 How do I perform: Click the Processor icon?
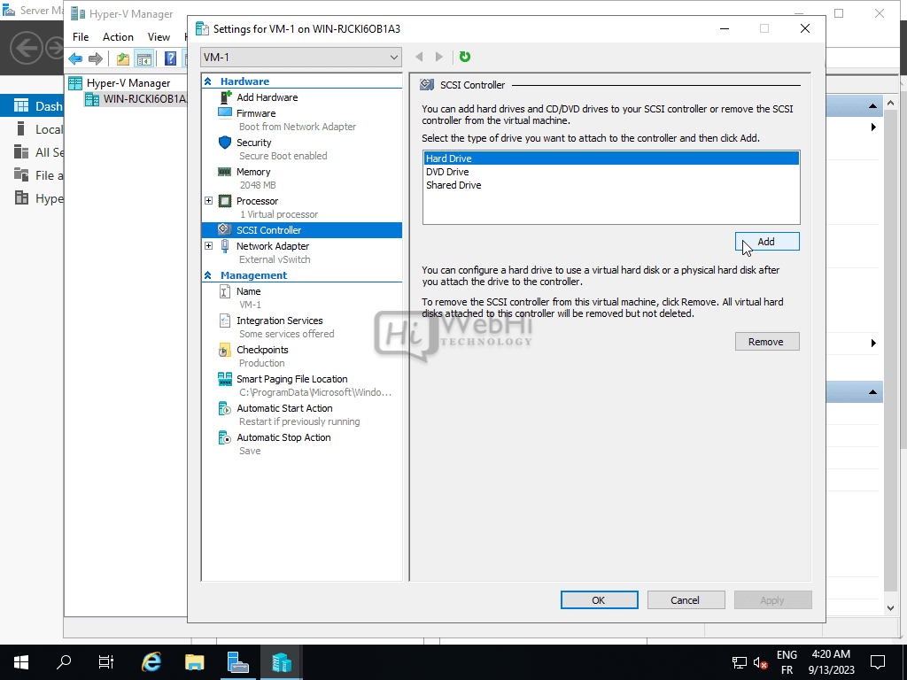click(x=225, y=201)
